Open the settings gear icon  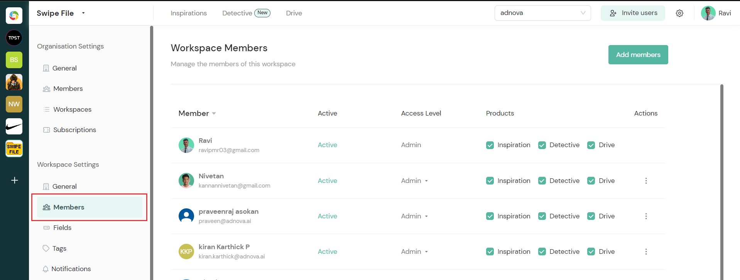(679, 13)
